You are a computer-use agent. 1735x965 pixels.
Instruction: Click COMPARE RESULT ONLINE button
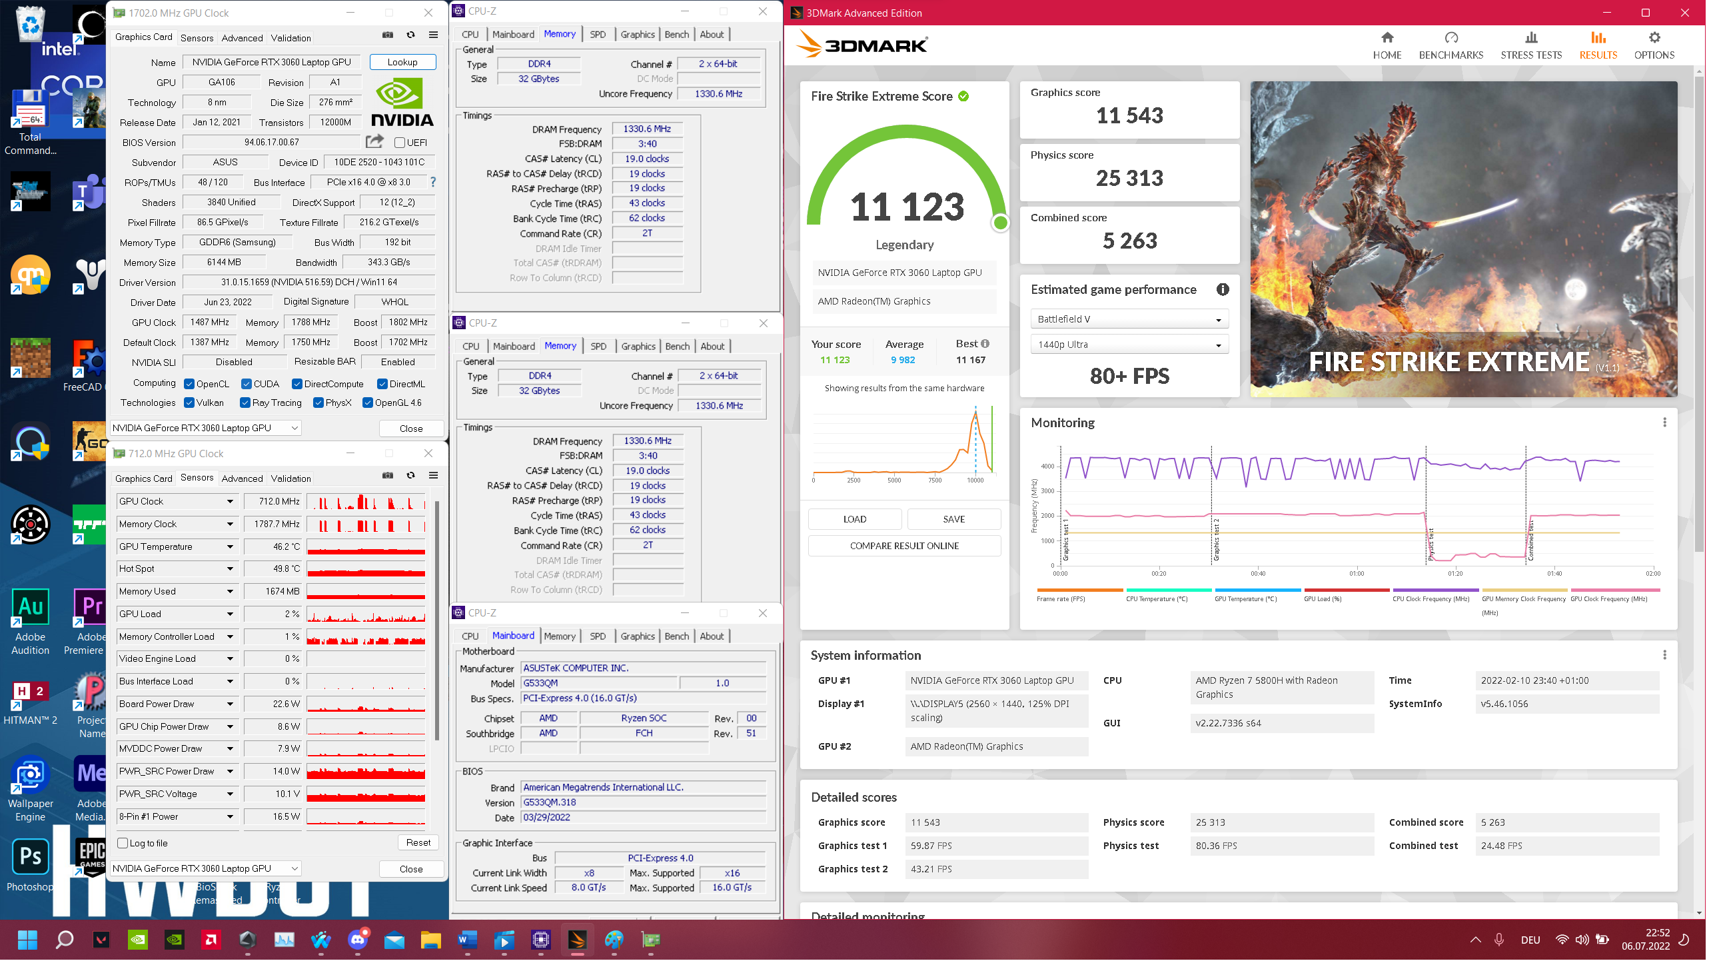click(x=903, y=546)
